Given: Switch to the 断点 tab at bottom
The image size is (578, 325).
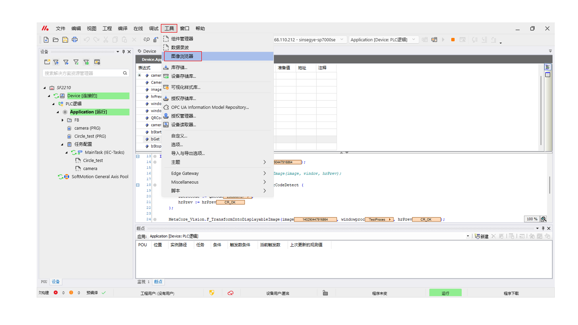Looking at the screenshot, I should tap(158, 282).
